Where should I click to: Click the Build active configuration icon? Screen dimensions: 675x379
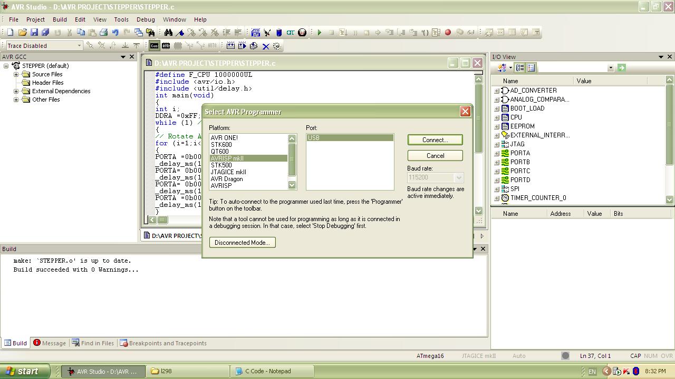pyautogui.click(x=230, y=46)
